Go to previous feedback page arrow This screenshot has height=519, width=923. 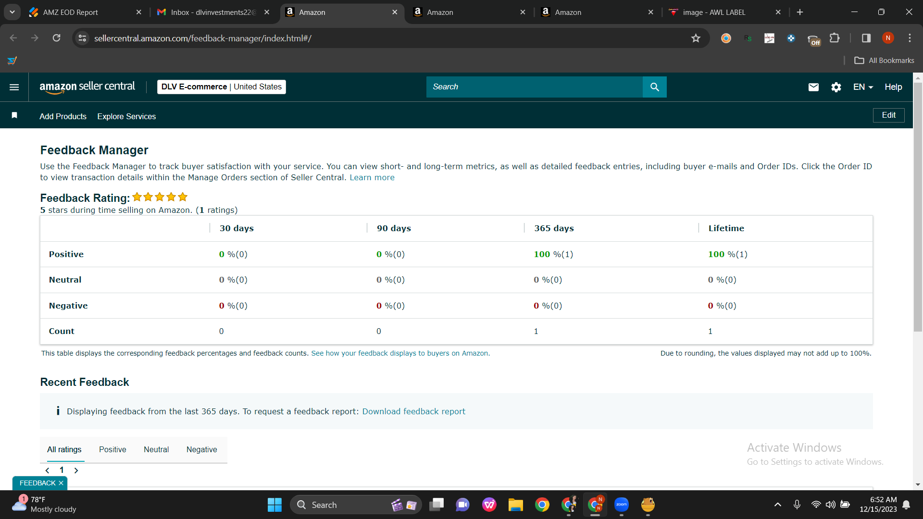pos(47,470)
